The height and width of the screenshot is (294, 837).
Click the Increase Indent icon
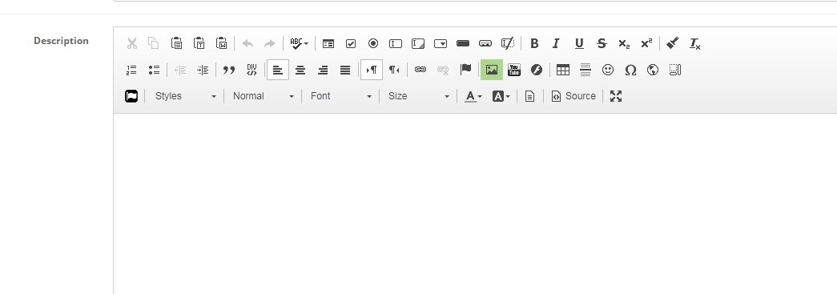coord(203,70)
